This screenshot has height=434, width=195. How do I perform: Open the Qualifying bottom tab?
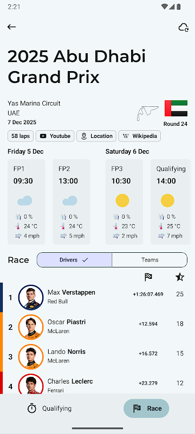click(x=49, y=409)
